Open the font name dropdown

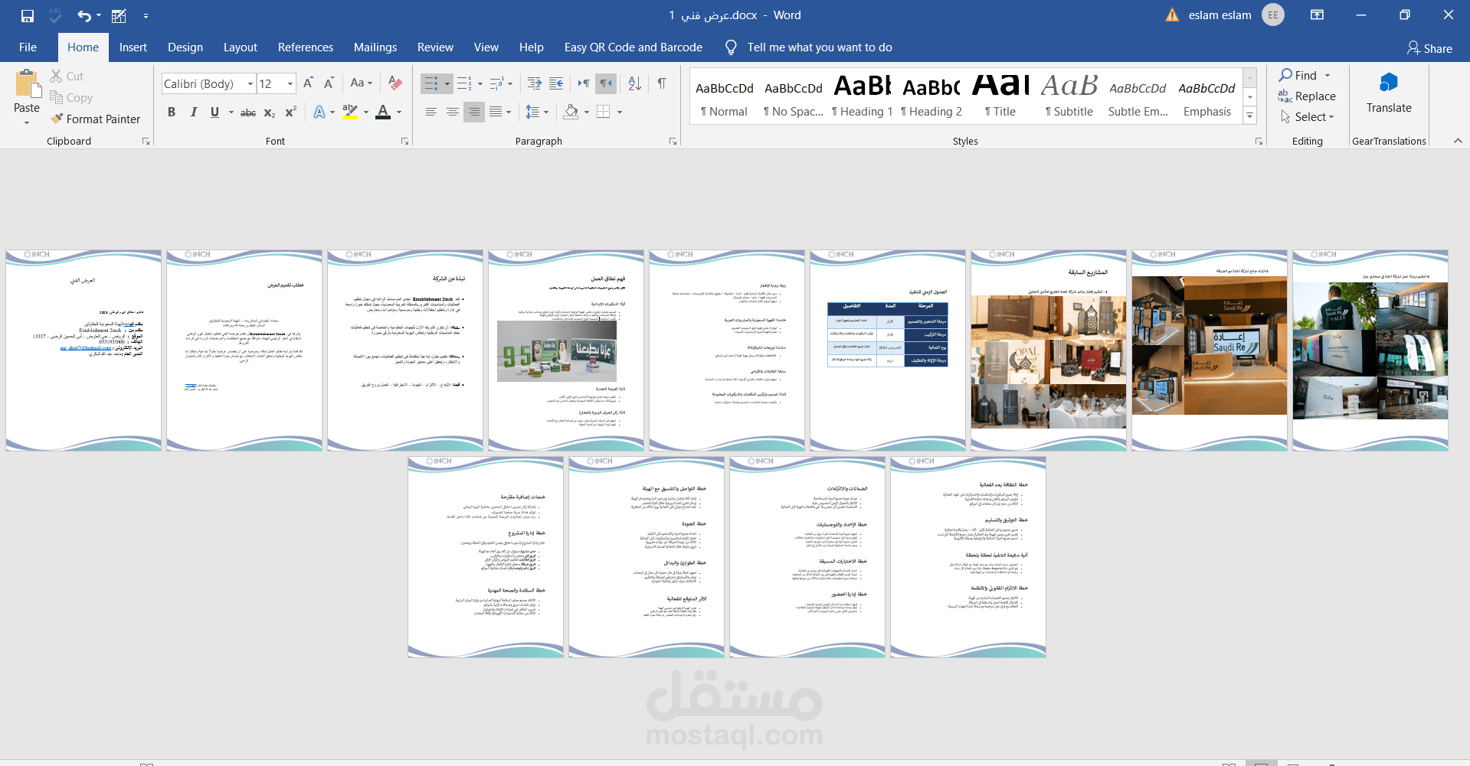250,83
